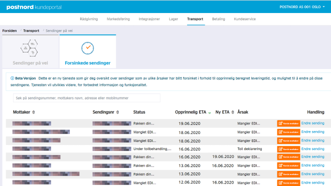Sort by Mottaker column arrows
Viewport: 331px width, 186px height.
[x=34, y=112]
